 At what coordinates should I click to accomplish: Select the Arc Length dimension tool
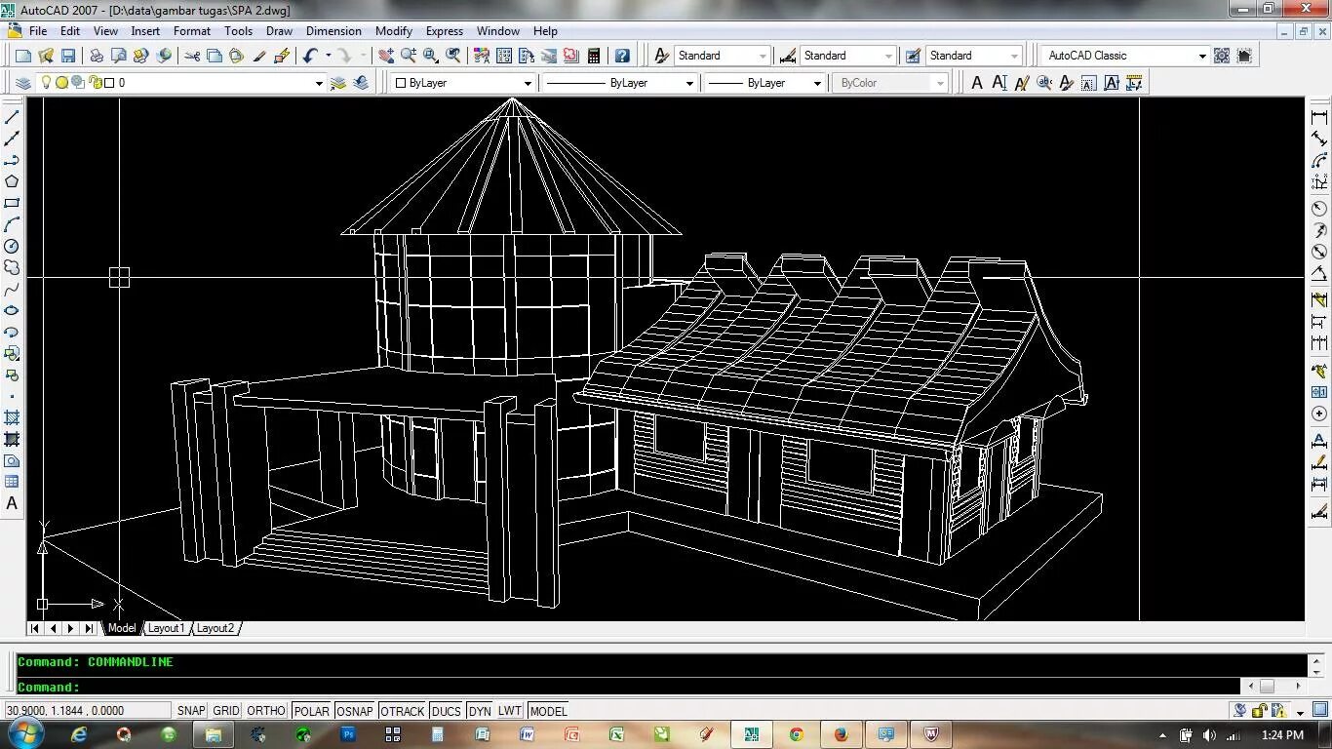pos(1319,160)
